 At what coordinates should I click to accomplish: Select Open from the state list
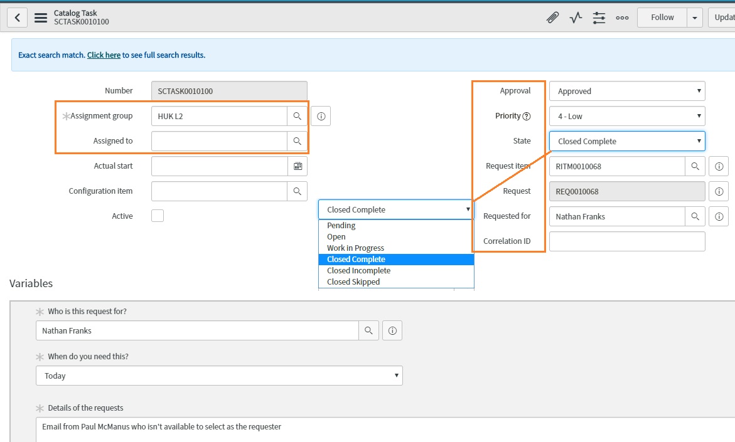[396, 237]
